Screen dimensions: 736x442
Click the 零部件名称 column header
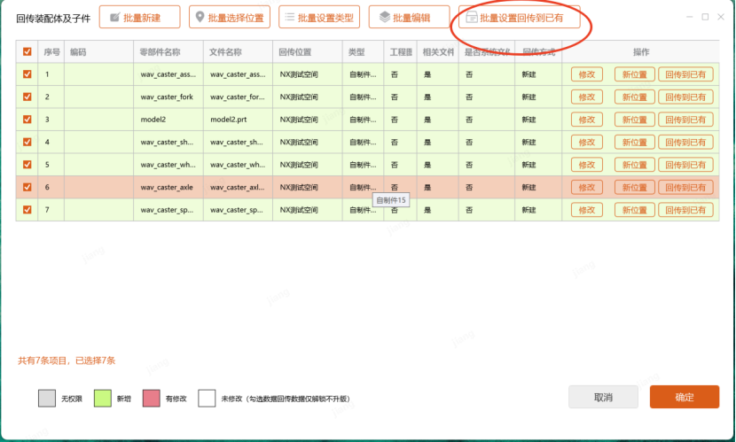[x=168, y=52]
